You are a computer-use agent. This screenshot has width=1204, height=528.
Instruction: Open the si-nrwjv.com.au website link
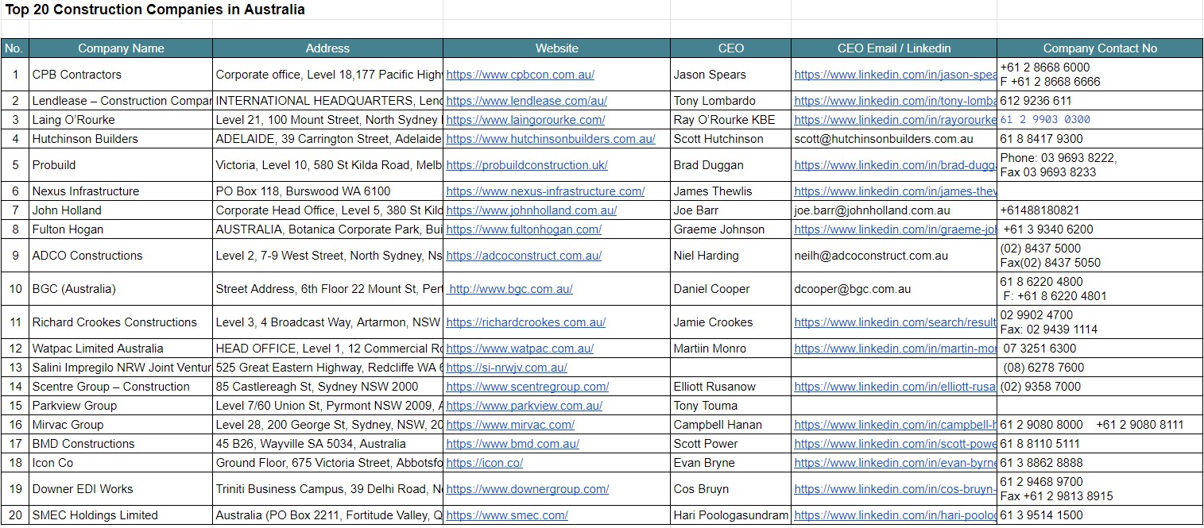(506, 368)
